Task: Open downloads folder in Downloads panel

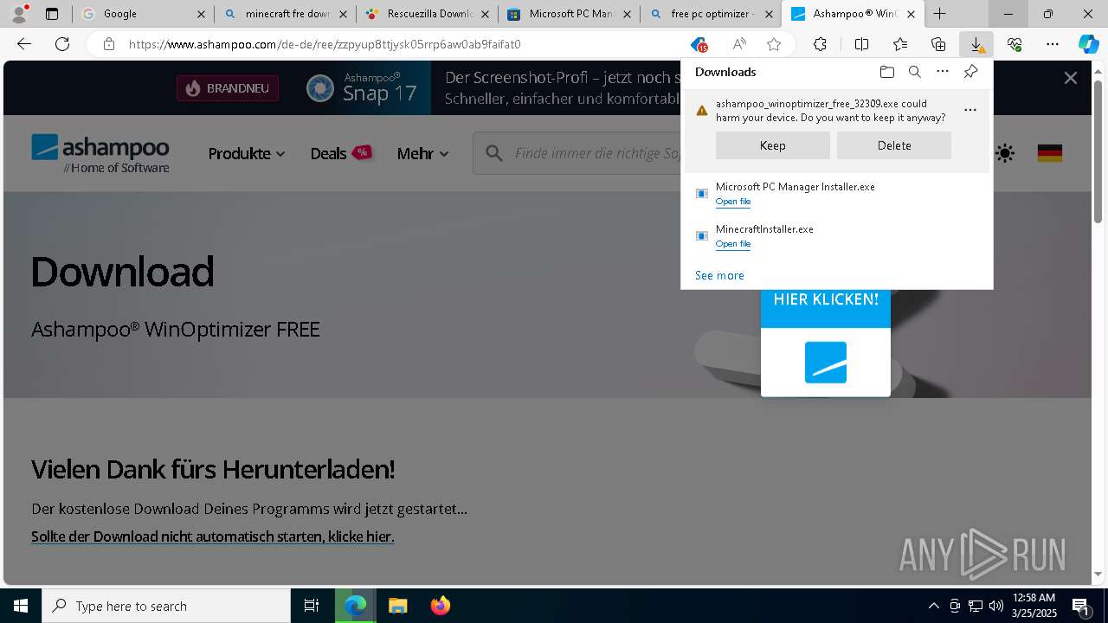Action: [886, 72]
